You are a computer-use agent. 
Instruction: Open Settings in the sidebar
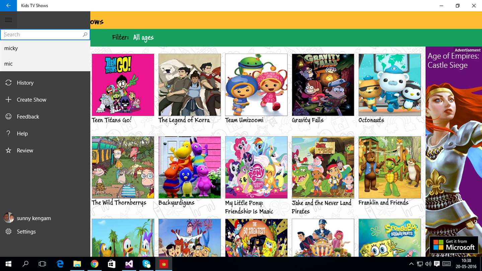click(45, 232)
